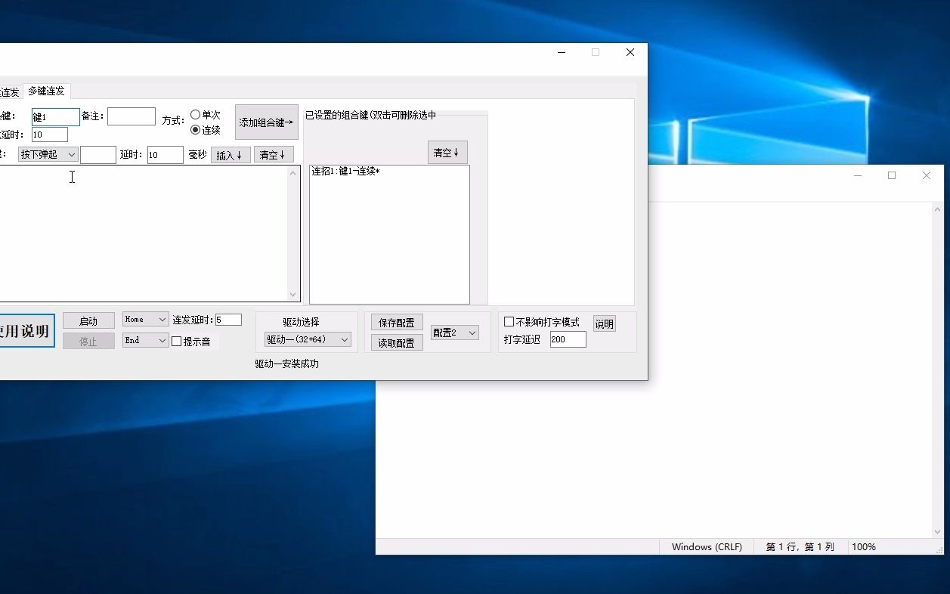This screenshot has width=950, height=594.
Task: Click the 添加组合键 button
Action: tap(266, 121)
